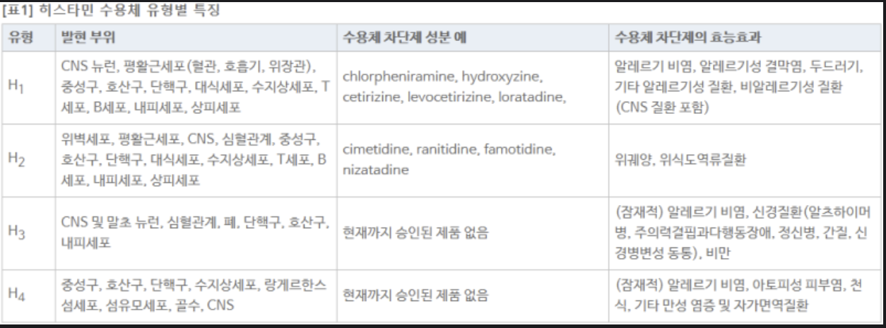Click the H3 expression cell 'CNS 및 말초 뉴런'

194,232
